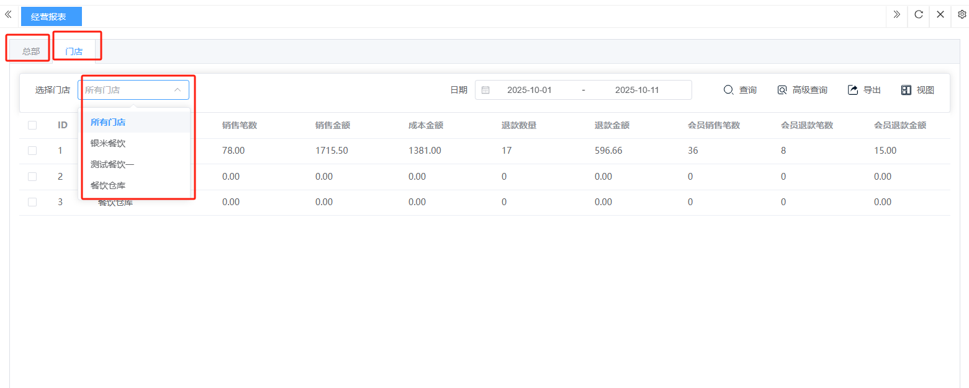
Task: Choose 餐饮仓库 in the dropdown list
Action: pos(108,185)
